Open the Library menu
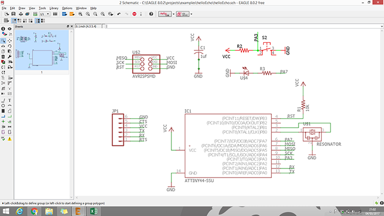This screenshot has width=384, height=216. point(54,8)
